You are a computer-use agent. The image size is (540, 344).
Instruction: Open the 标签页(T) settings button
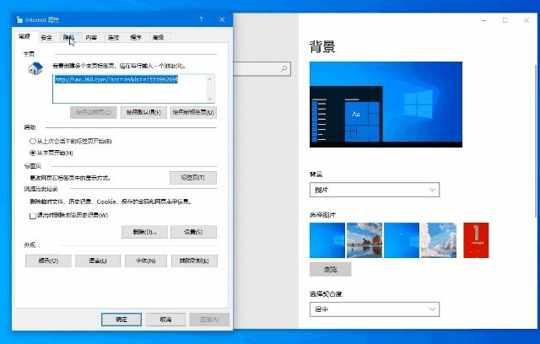click(x=193, y=178)
